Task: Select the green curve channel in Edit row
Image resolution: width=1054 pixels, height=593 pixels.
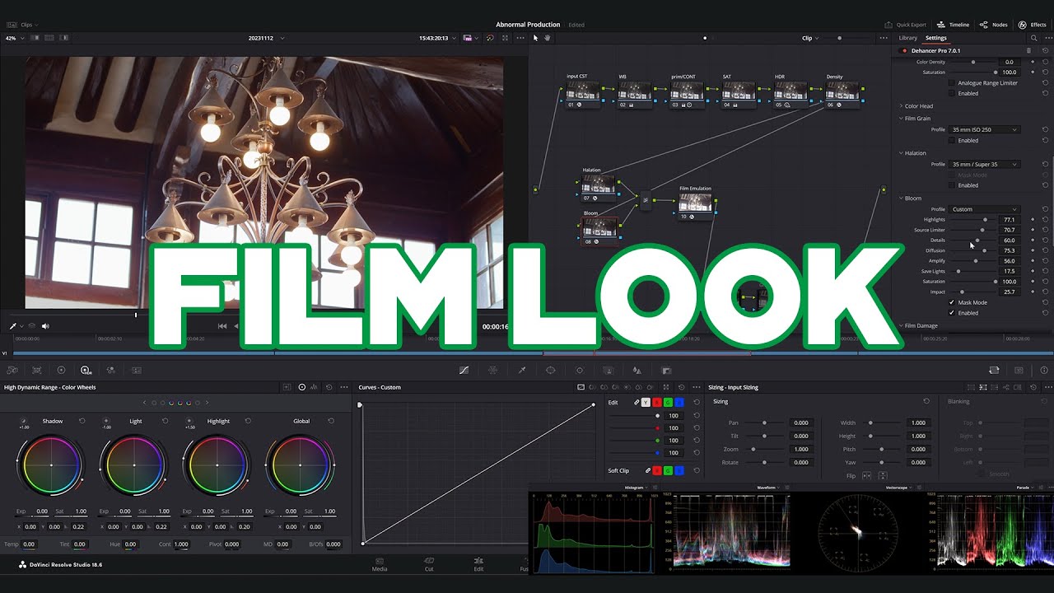Action: (668, 402)
